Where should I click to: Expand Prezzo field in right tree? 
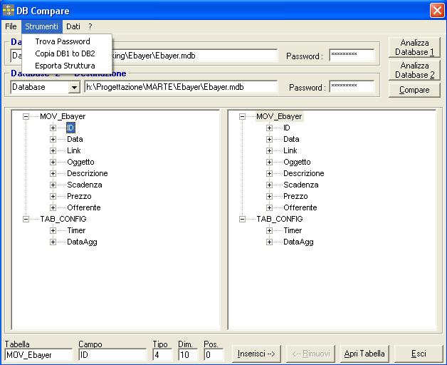tap(270, 196)
